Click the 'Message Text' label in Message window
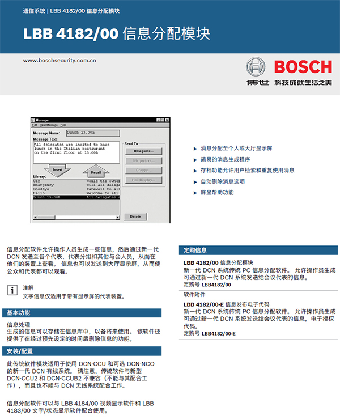340x420 pixels. 45,139
